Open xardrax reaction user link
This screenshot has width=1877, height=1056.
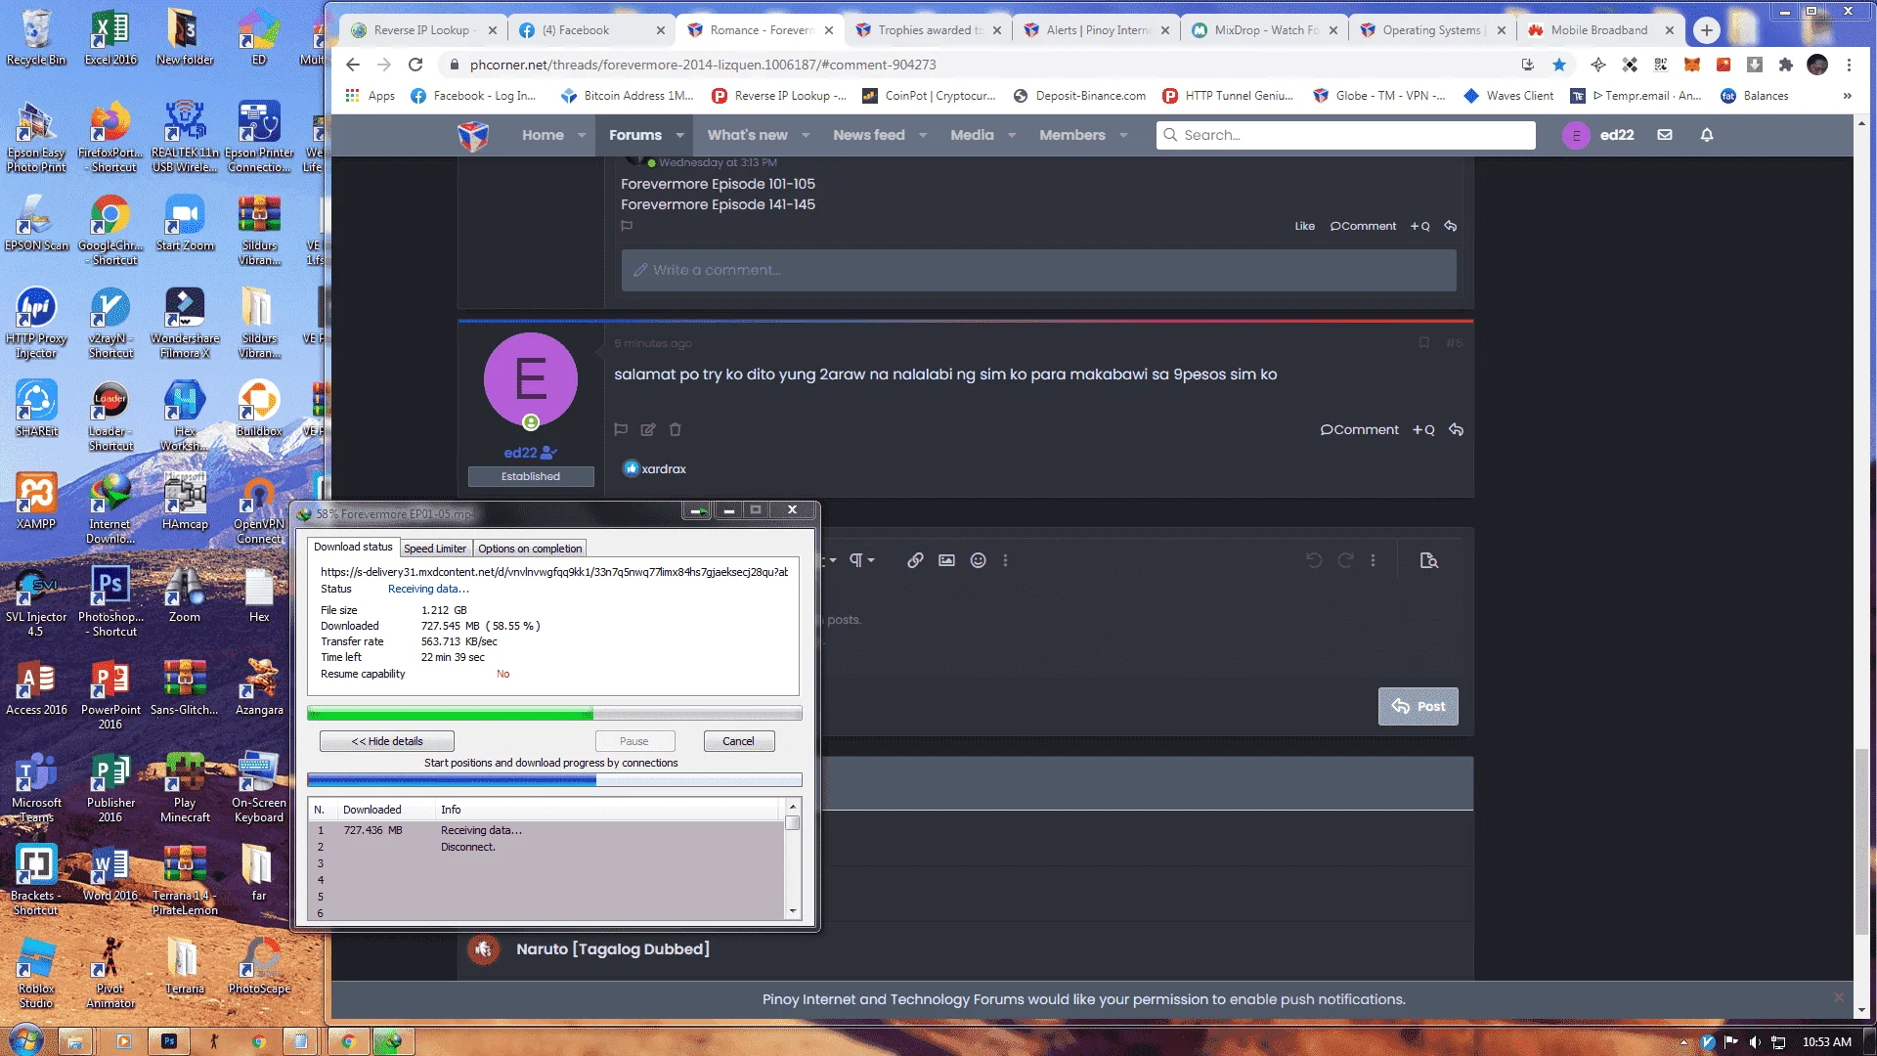click(x=664, y=468)
